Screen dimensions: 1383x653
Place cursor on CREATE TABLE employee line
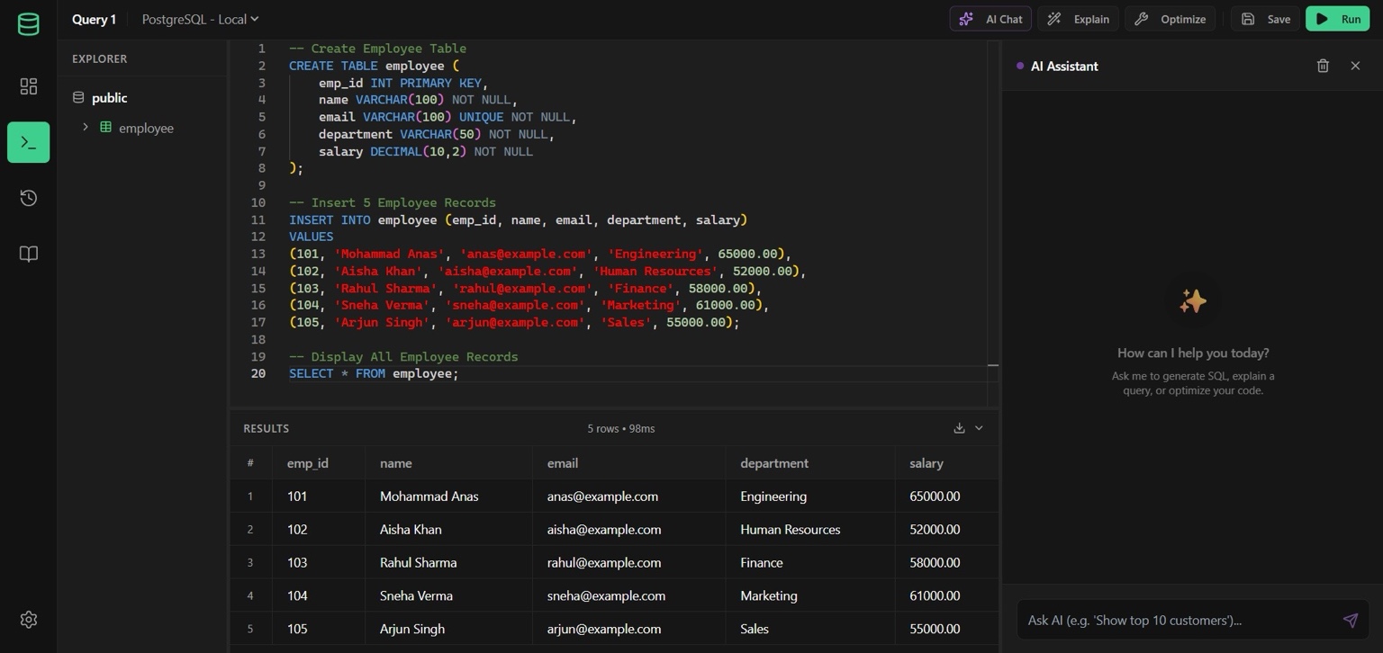pyautogui.click(x=374, y=66)
